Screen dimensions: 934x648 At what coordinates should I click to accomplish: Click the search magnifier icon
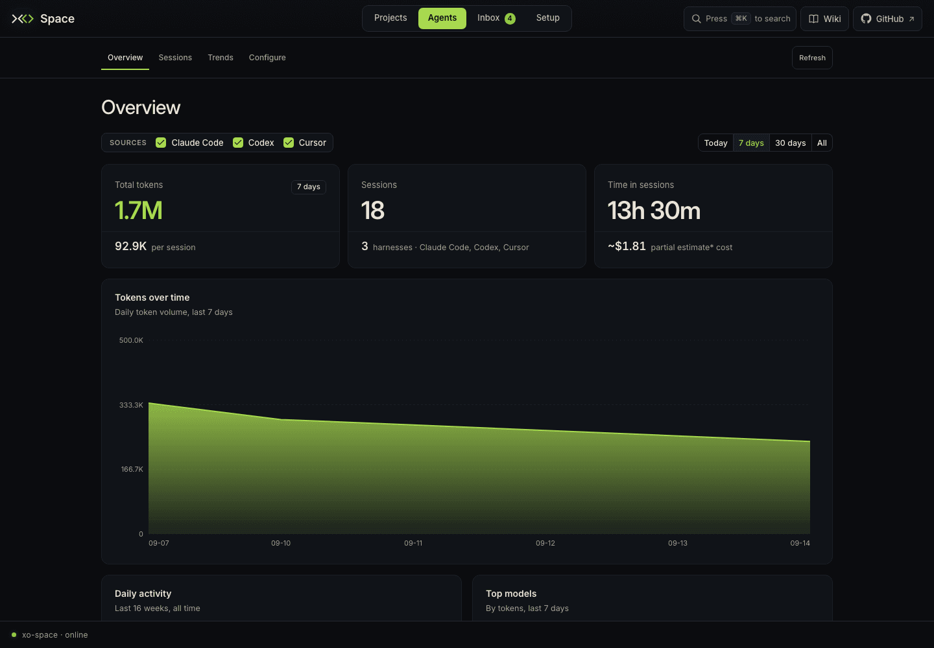pyautogui.click(x=696, y=19)
